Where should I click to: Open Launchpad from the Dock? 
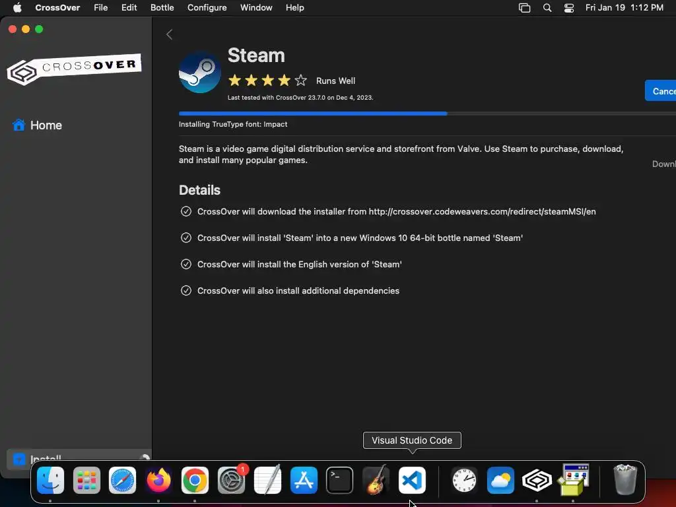pyautogui.click(x=86, y=480)
